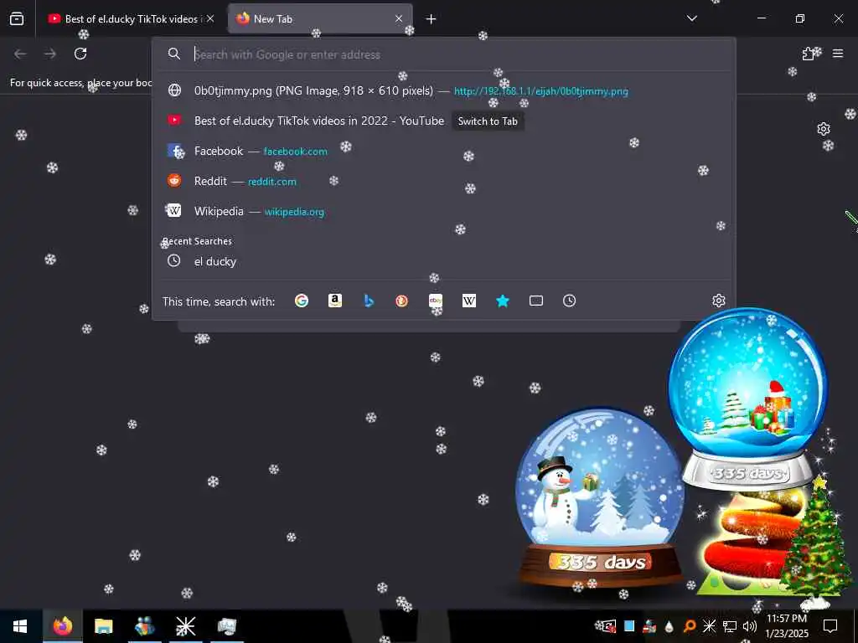Open a new tab with plus button
This screenshot has width=858, height=643.
click(x=432, y=19)
